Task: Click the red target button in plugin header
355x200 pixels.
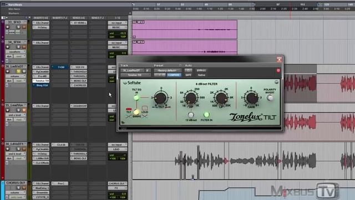Action: tap(278, 71)
